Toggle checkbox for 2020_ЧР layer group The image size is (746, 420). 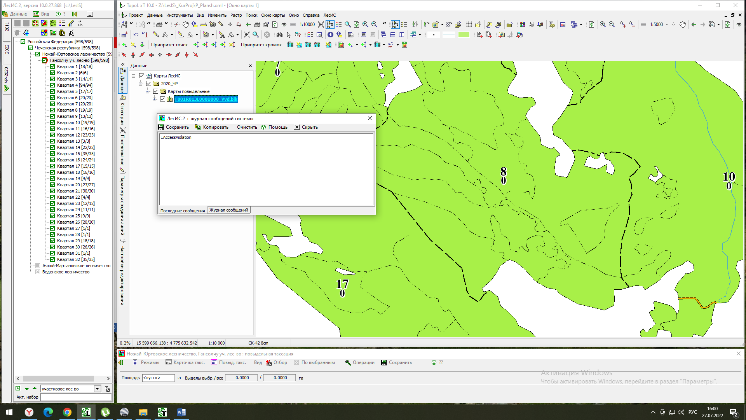click(148, 84)
